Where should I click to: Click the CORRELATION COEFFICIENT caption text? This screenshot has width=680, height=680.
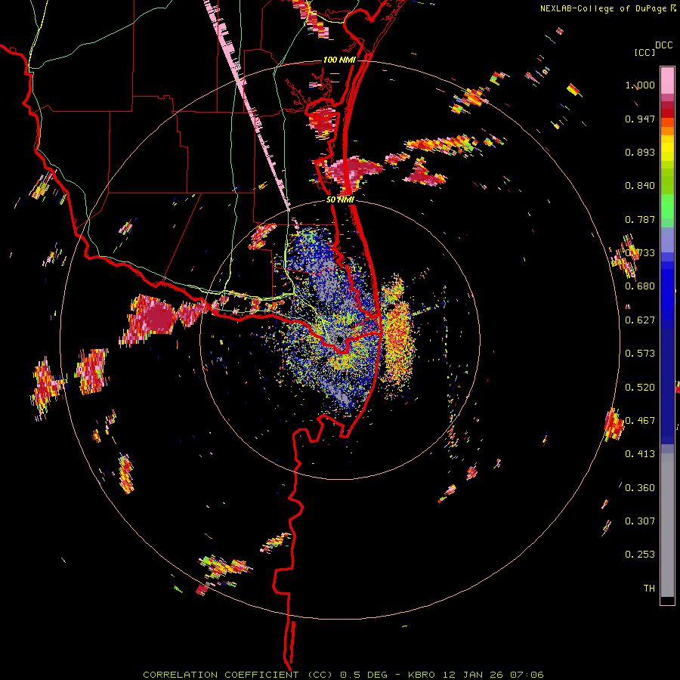(221, 675)
